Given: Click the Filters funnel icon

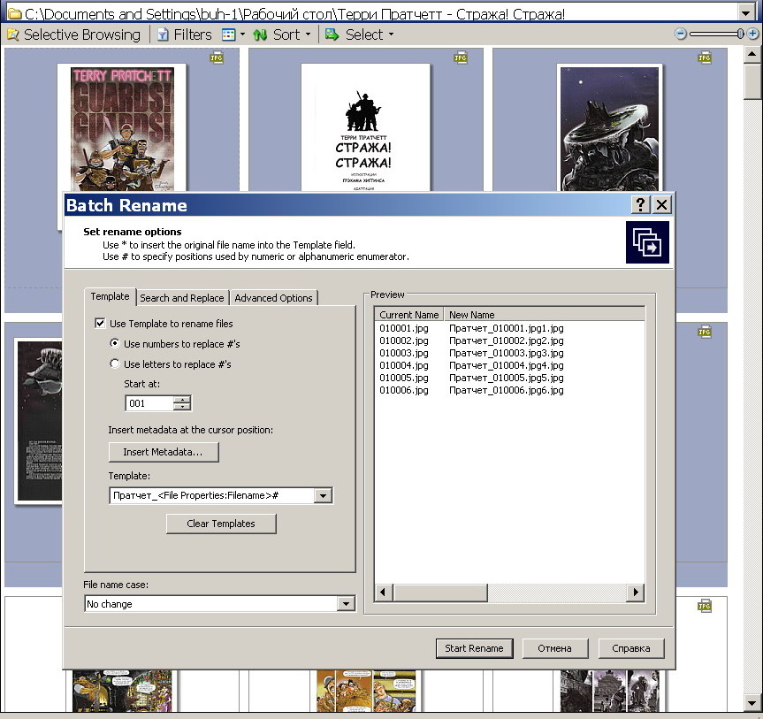Looking at the screenshot, I should 163,34.
